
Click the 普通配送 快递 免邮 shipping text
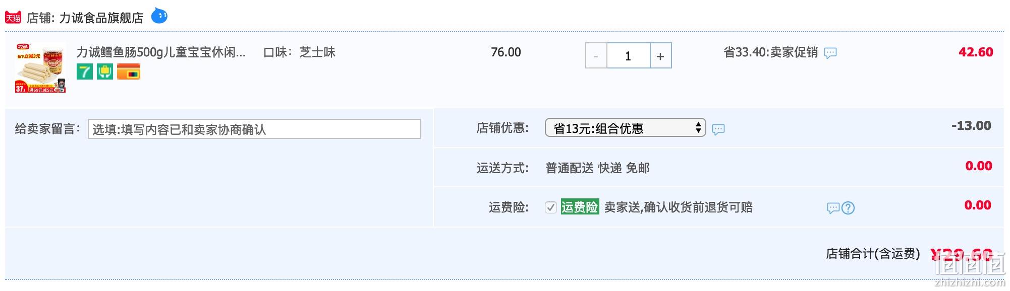pos(597,168)
